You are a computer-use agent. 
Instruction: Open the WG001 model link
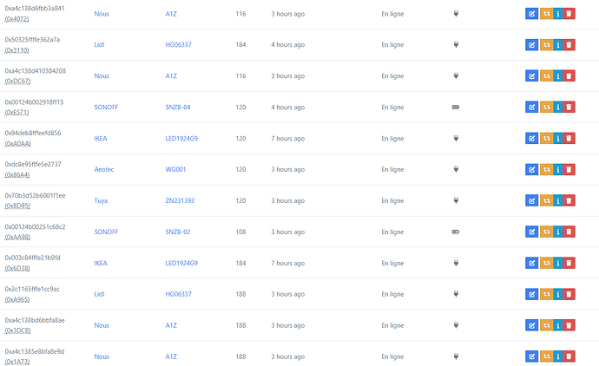175,169
